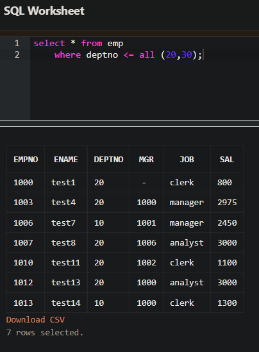Click line number 1 in the gutter
This screenshot has height=352, width=259.
17,43
